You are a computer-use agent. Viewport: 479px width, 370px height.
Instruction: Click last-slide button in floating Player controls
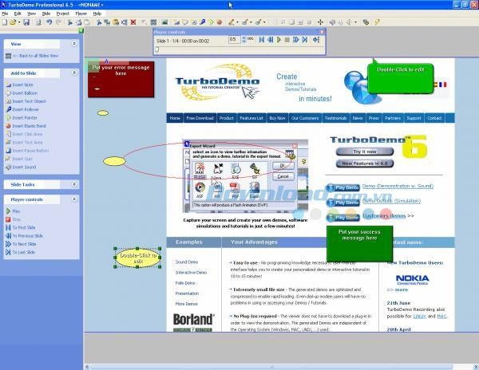(x=305, y=40)
